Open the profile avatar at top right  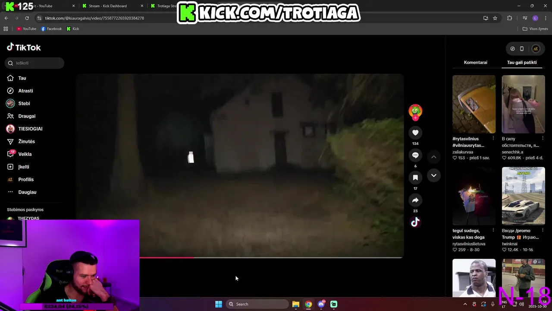(536, 49)
